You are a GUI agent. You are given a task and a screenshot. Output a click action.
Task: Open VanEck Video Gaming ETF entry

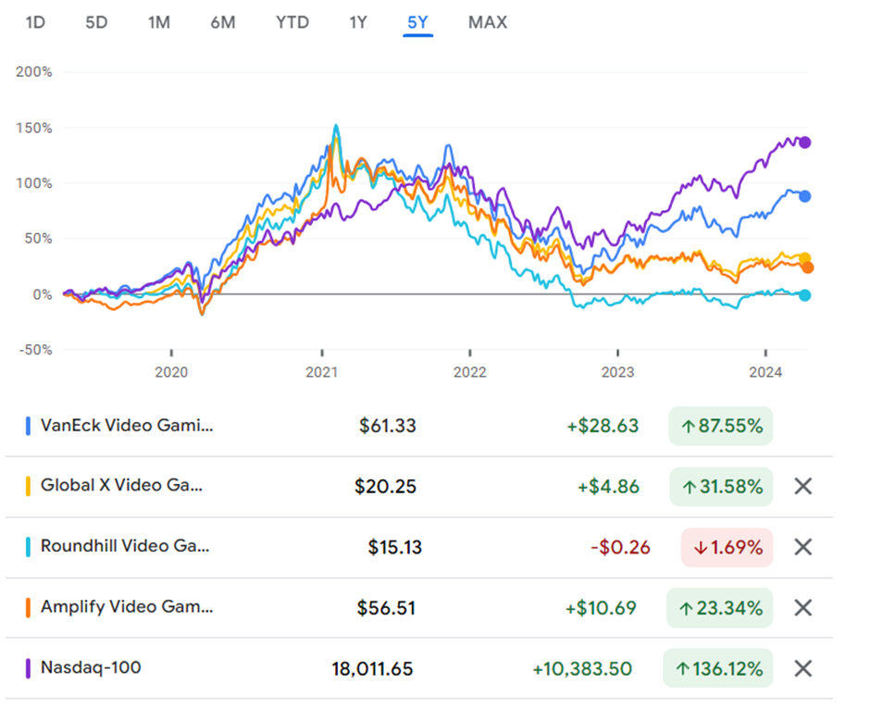coord(127,426)
